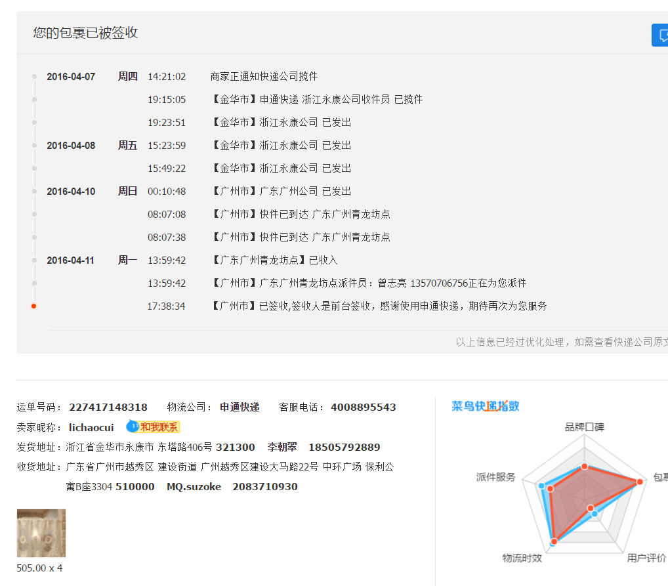Click the 08:07:08 arrival entry

pyautogui.click(x=301, y=215)
